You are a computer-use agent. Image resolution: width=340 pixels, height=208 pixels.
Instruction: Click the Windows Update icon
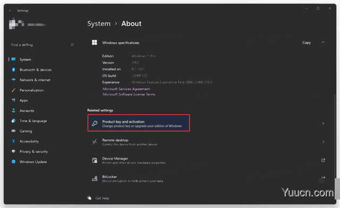13,162
